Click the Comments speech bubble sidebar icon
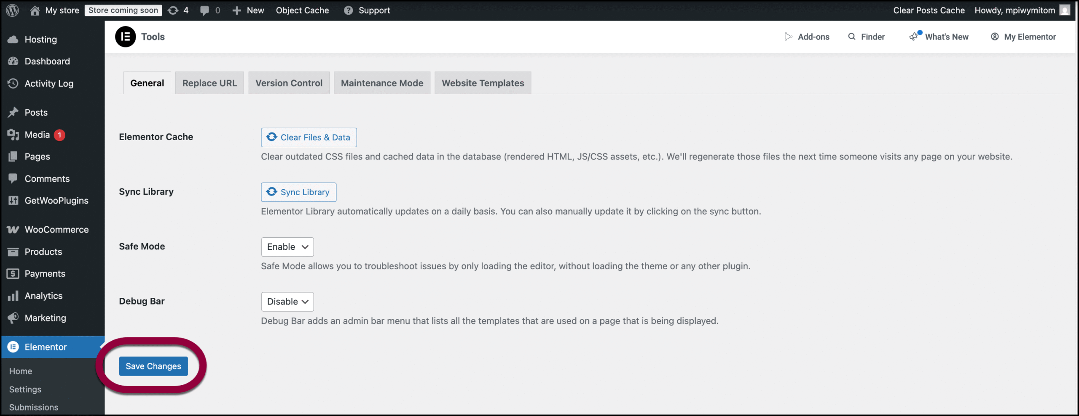 point(13,178)
